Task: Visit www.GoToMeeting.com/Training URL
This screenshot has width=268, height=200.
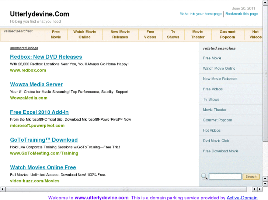Action: (x=44, y=153)
